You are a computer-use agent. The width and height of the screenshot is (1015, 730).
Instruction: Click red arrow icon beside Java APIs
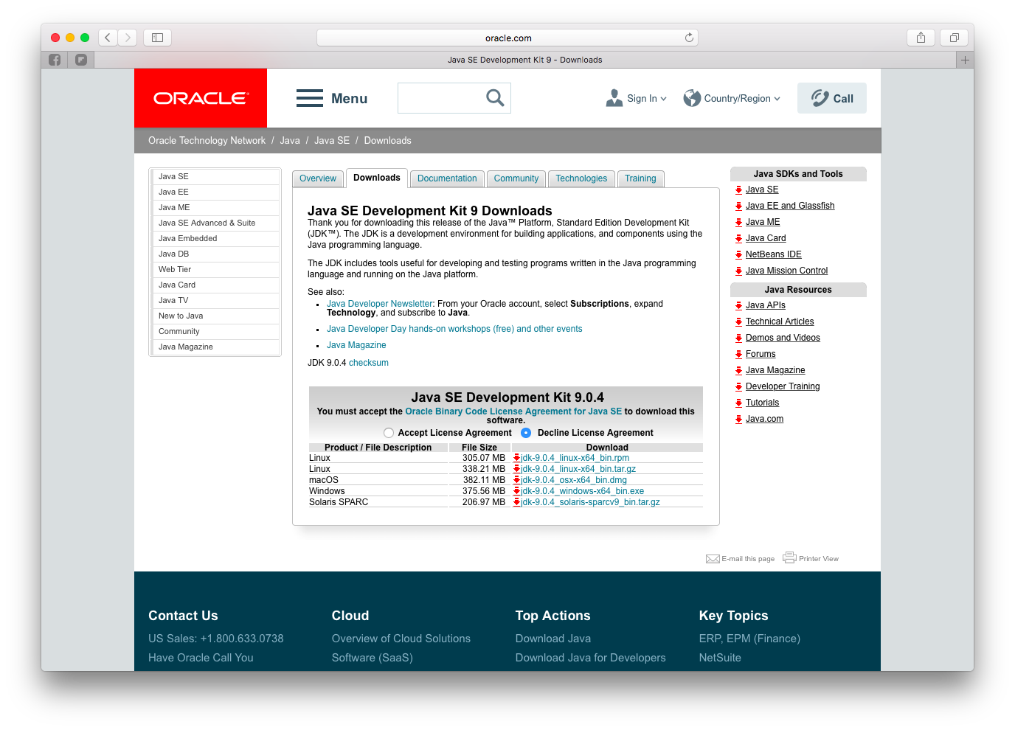pyautogui.click(x=738, y=305)
